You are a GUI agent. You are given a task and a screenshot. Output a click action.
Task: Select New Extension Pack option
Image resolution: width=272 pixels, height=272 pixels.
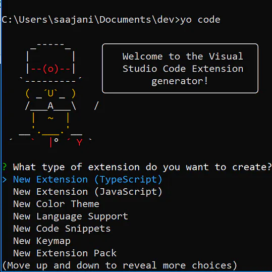65,253
